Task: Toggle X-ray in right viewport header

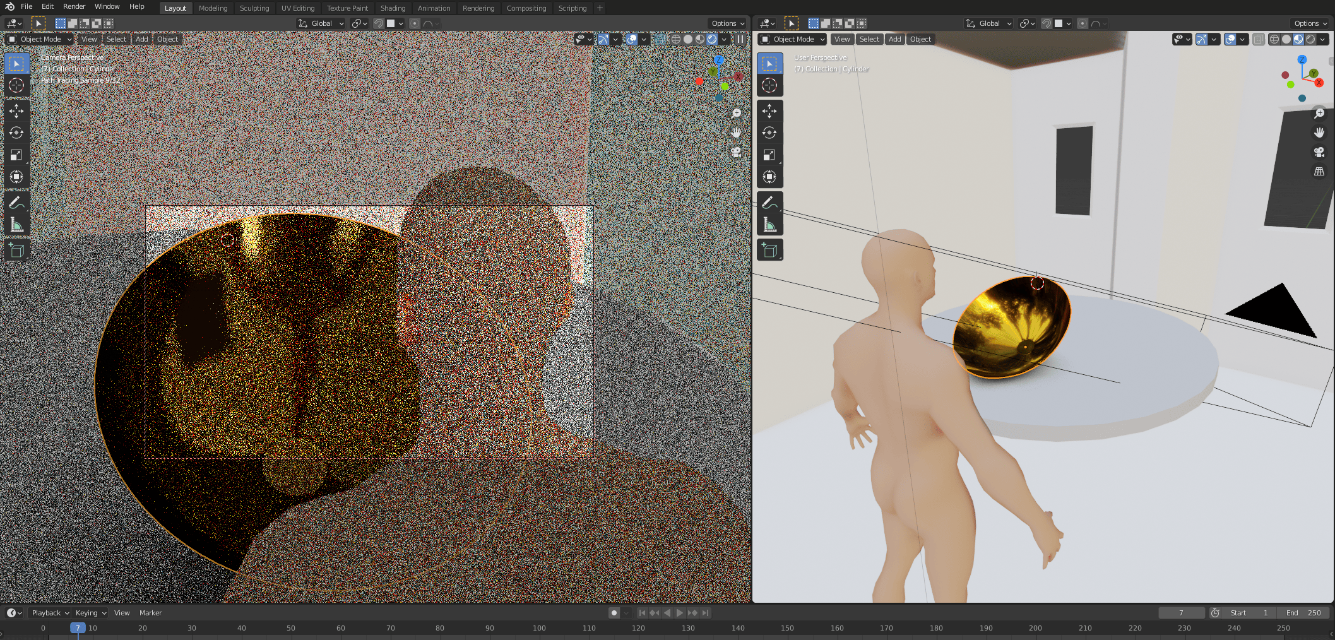Action: click(1258, 39)
